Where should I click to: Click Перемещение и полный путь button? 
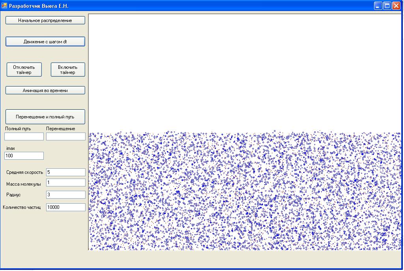point(45,117)
